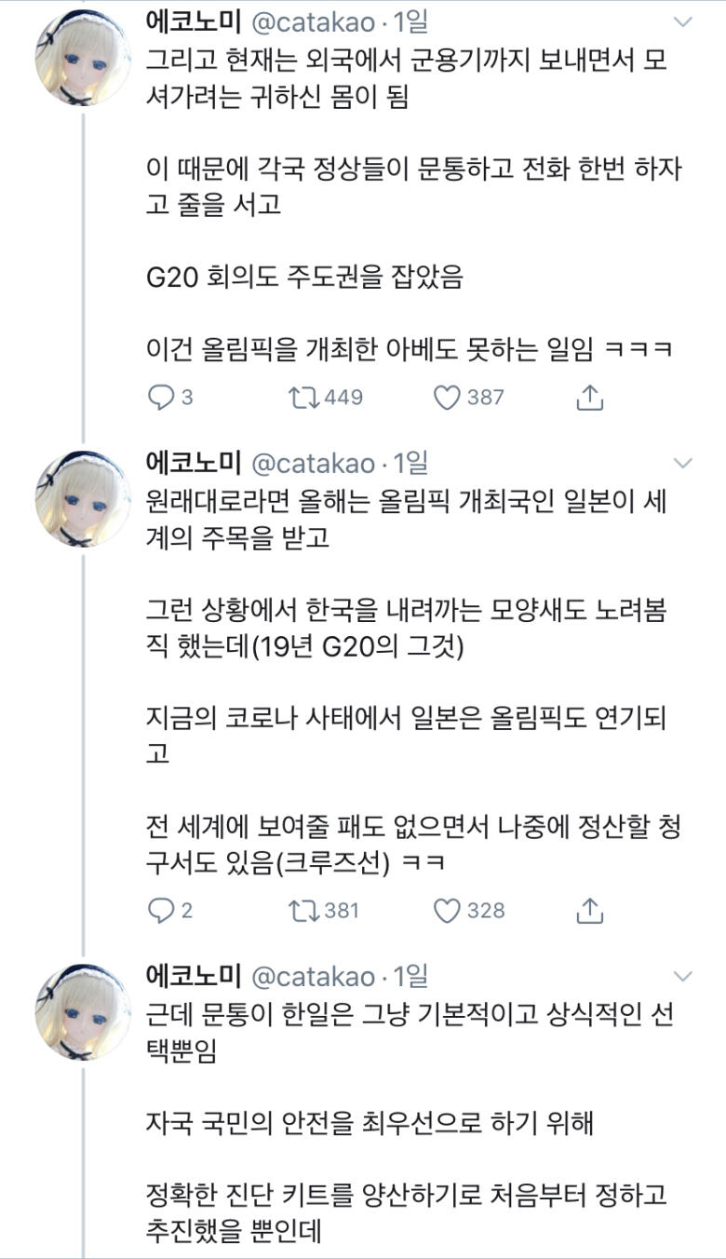Share the first tweet about G20

(x=589, y=398)
